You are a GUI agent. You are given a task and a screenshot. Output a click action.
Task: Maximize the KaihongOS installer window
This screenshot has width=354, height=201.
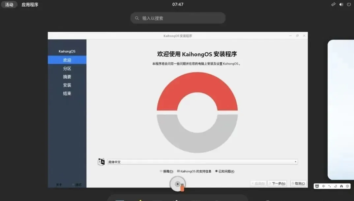pos(297,36)
